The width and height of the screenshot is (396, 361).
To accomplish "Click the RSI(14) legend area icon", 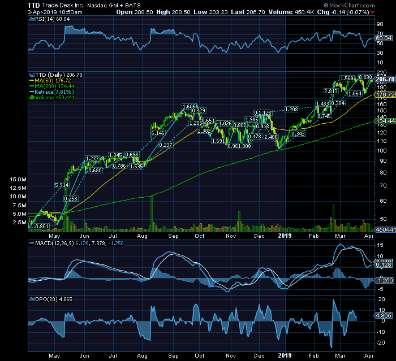I will [x=32, y=19].
